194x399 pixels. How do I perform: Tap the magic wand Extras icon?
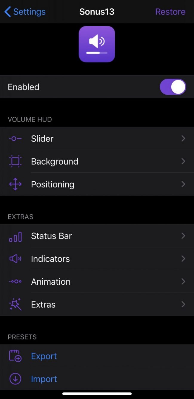15,304
